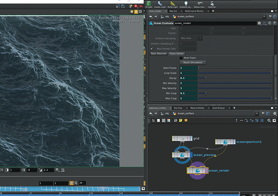The image size is (278, 196).
Task: Expand the parameter pane path dropdown arrow
Action: click(264, 16)
